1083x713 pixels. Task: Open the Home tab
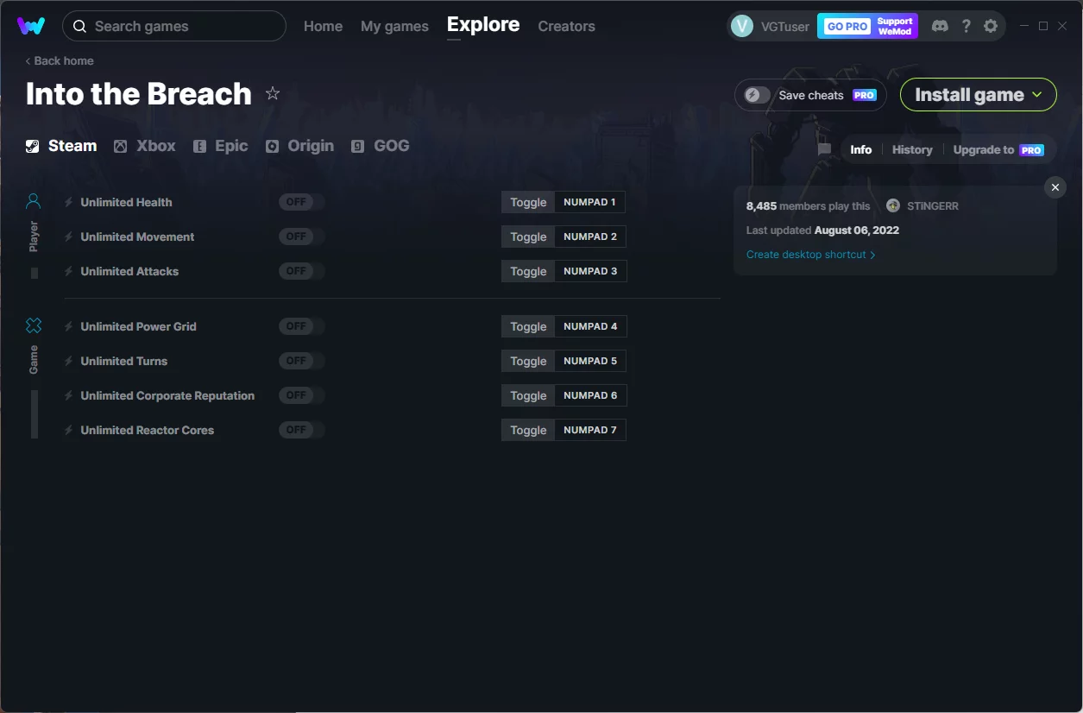[323, 26]
